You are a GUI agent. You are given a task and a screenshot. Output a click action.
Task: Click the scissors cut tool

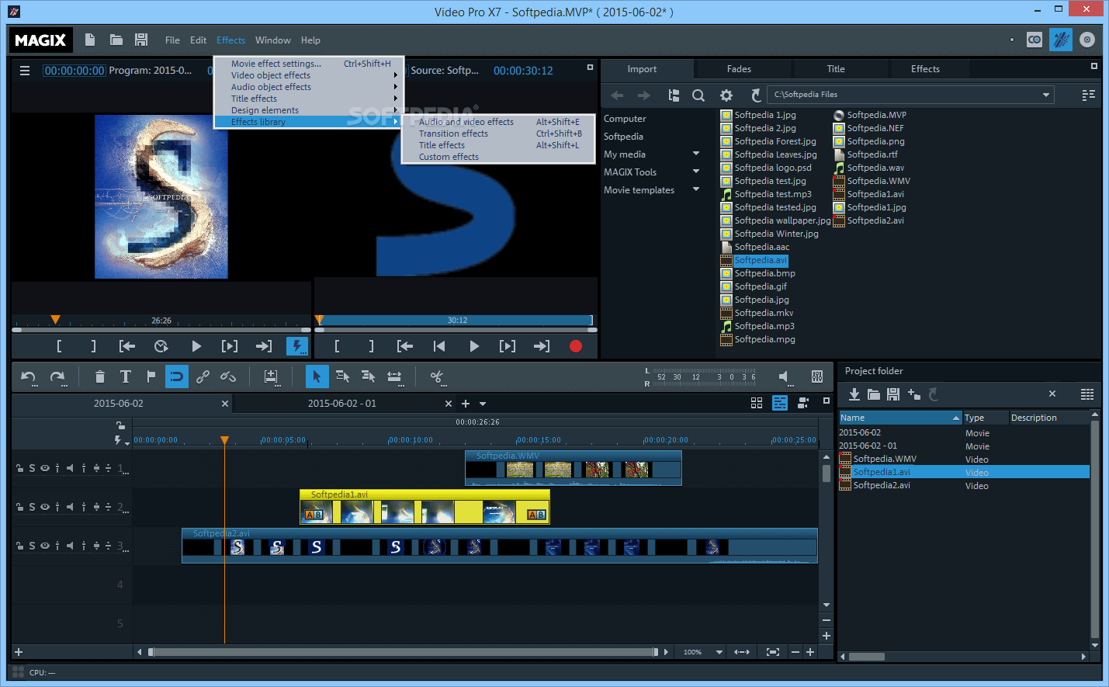(437, 377)
